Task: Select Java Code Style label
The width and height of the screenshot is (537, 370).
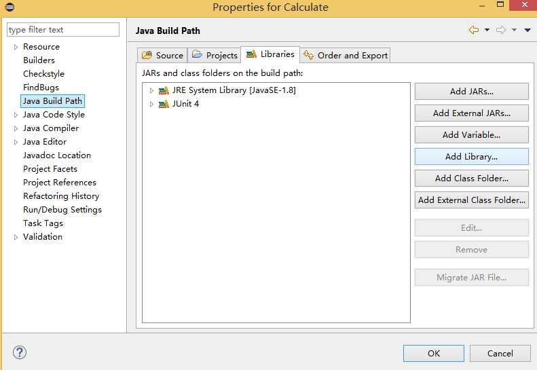Action: coord(54,115)
